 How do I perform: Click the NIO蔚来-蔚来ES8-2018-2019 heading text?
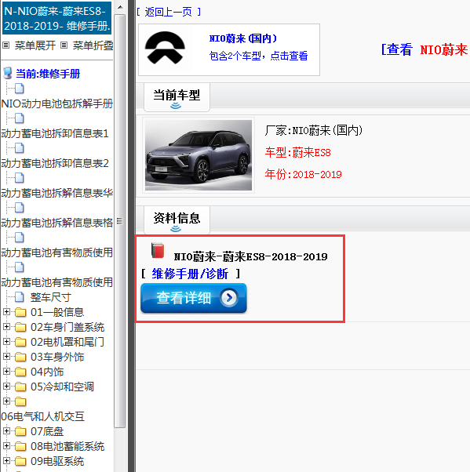tap(250, 256)
